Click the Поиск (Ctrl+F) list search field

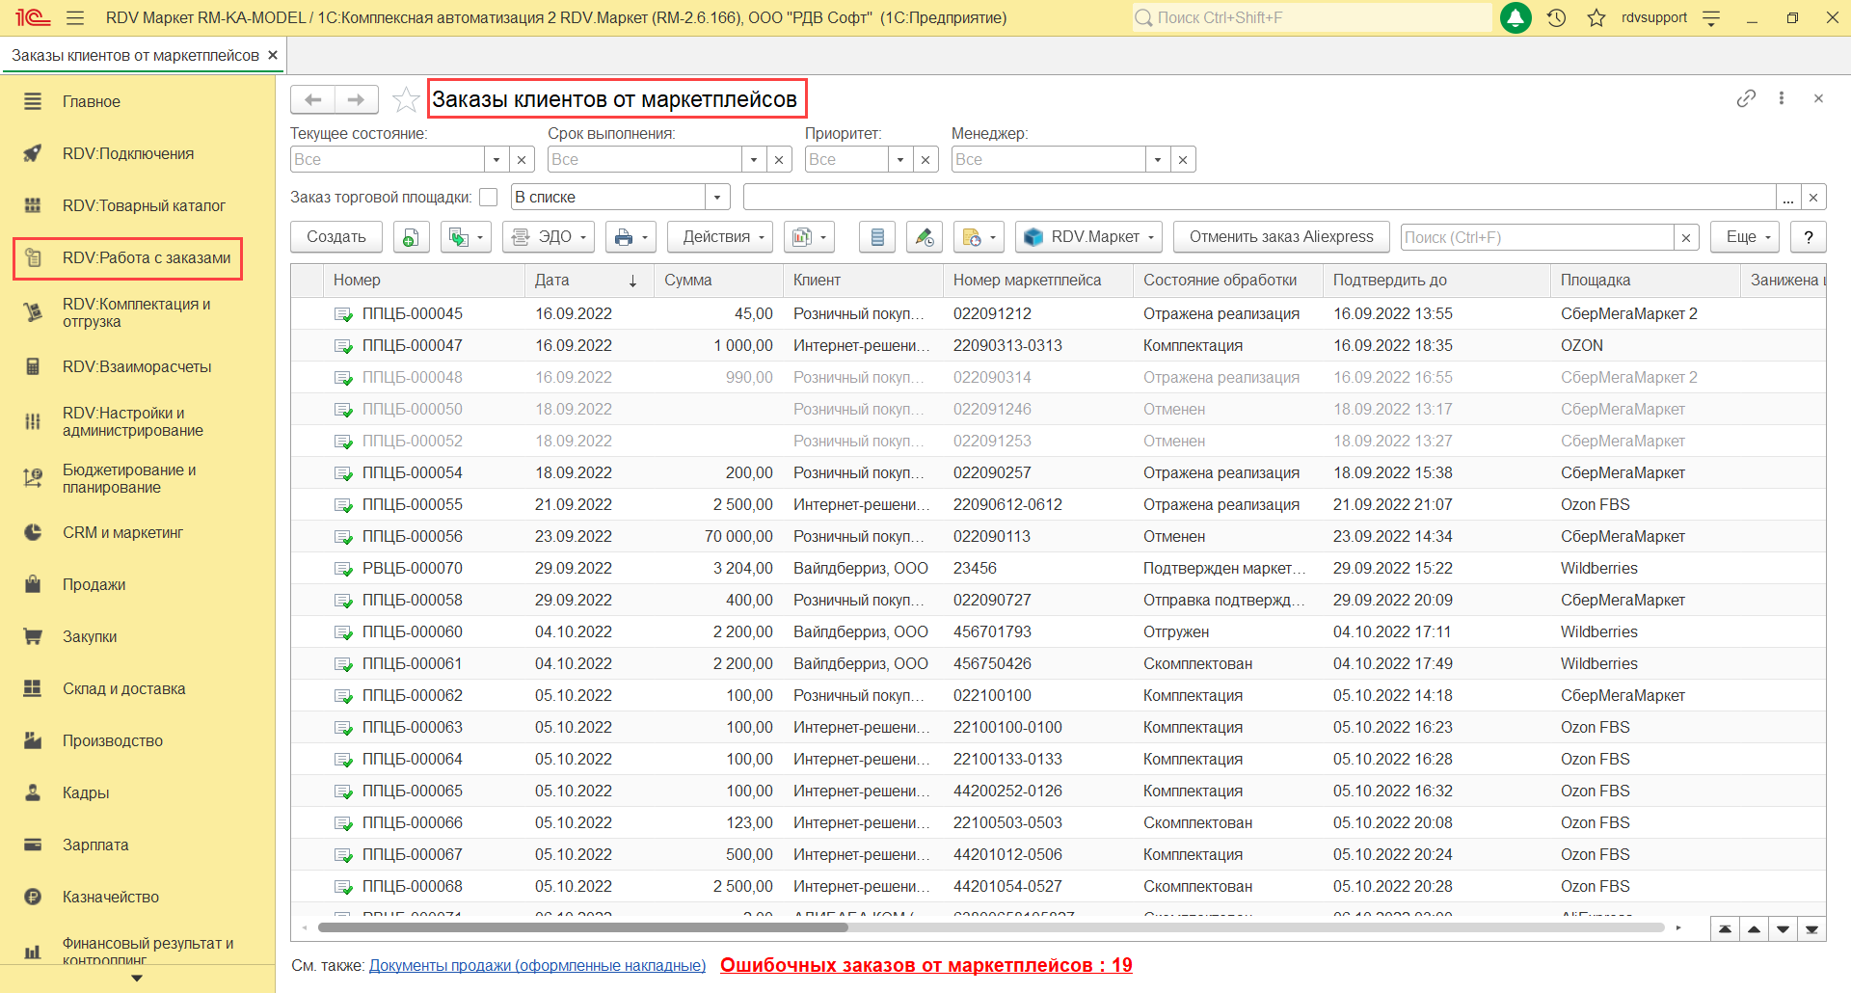point(1537,237)
